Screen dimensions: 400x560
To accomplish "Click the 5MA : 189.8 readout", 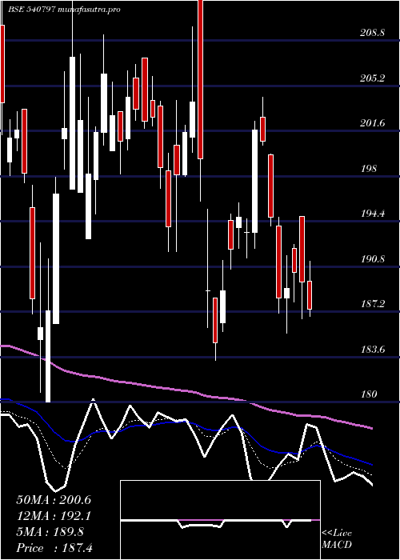I will (50, 532).
